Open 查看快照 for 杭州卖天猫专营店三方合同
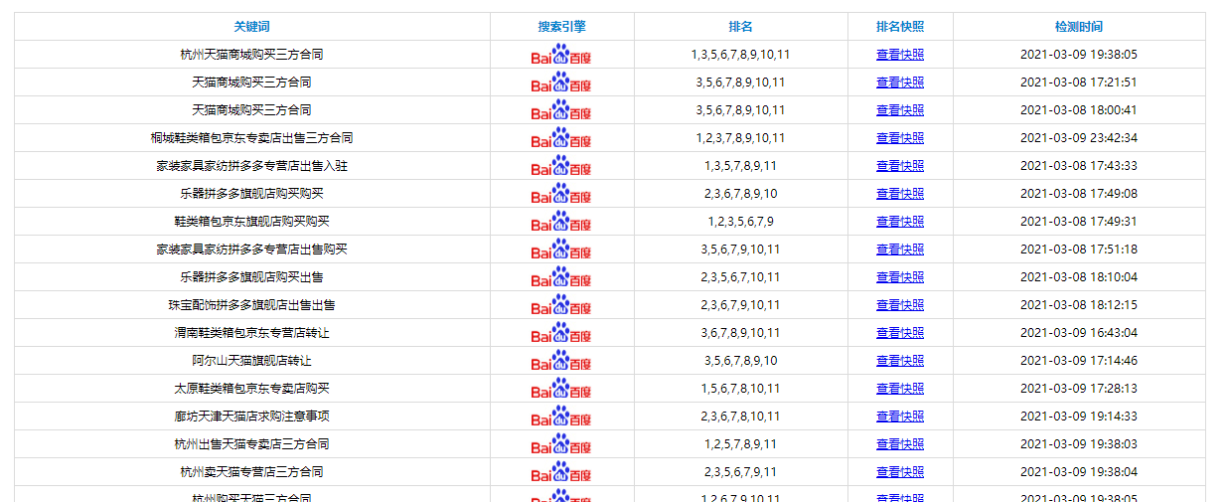 pos(900,472)
